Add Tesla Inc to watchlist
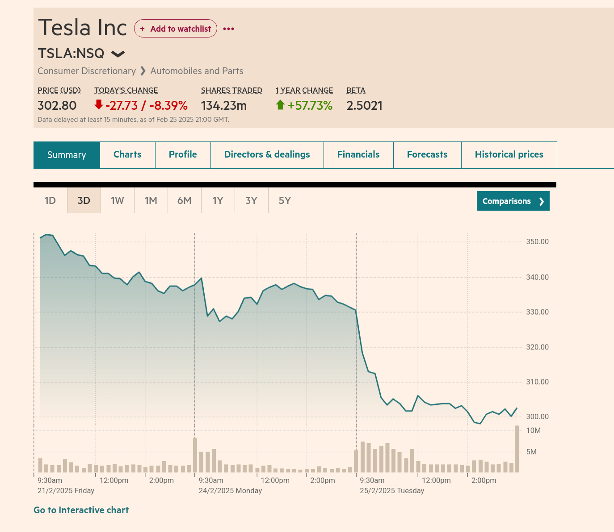The width and height of the screenshot is (614, 532). coord(176,29)
